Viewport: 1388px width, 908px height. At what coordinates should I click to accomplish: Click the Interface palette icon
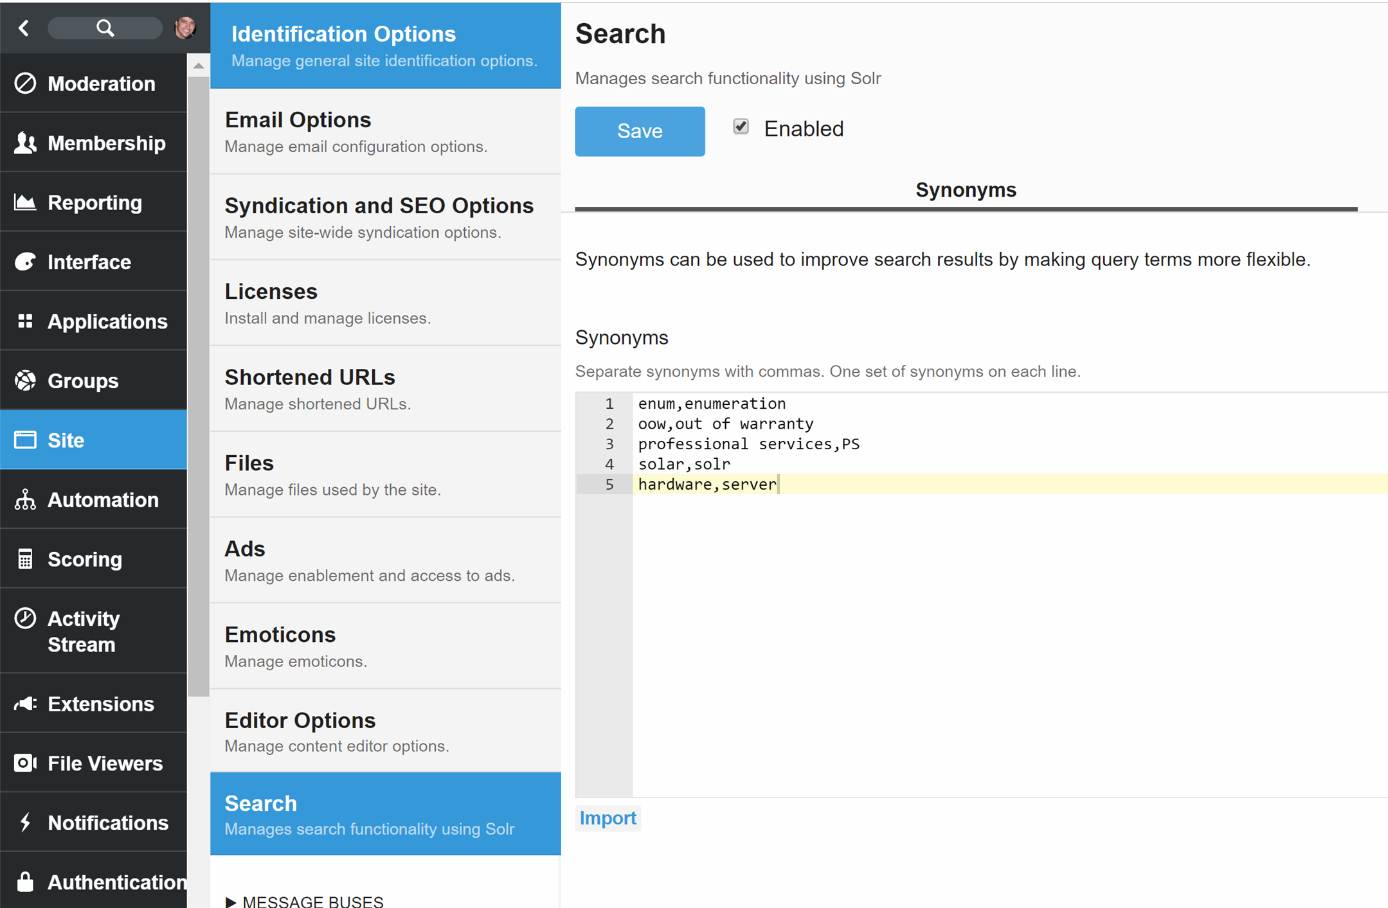[x=25, y=262]
